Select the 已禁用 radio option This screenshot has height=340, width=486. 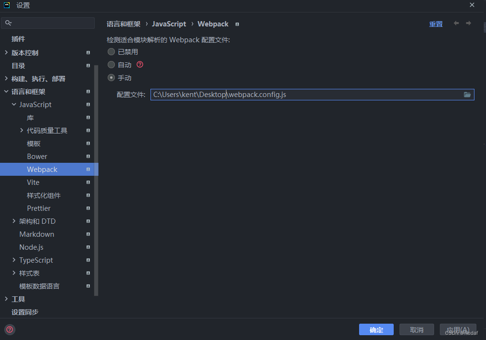pos(111,51)
